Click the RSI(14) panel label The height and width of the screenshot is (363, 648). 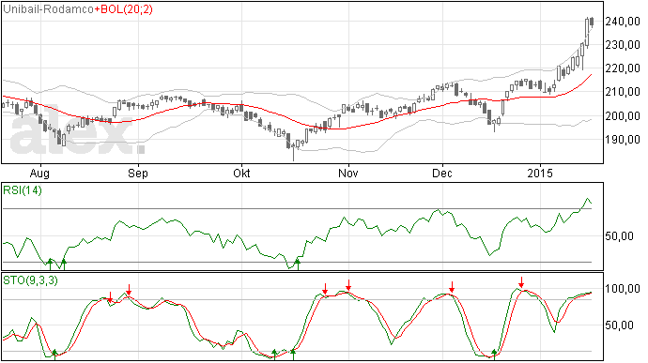[x=23, y=190]
